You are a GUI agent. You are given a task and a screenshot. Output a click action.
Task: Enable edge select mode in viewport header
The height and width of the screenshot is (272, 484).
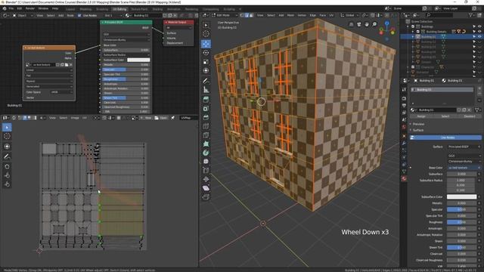pyautogui.click(x=247, y=15)
